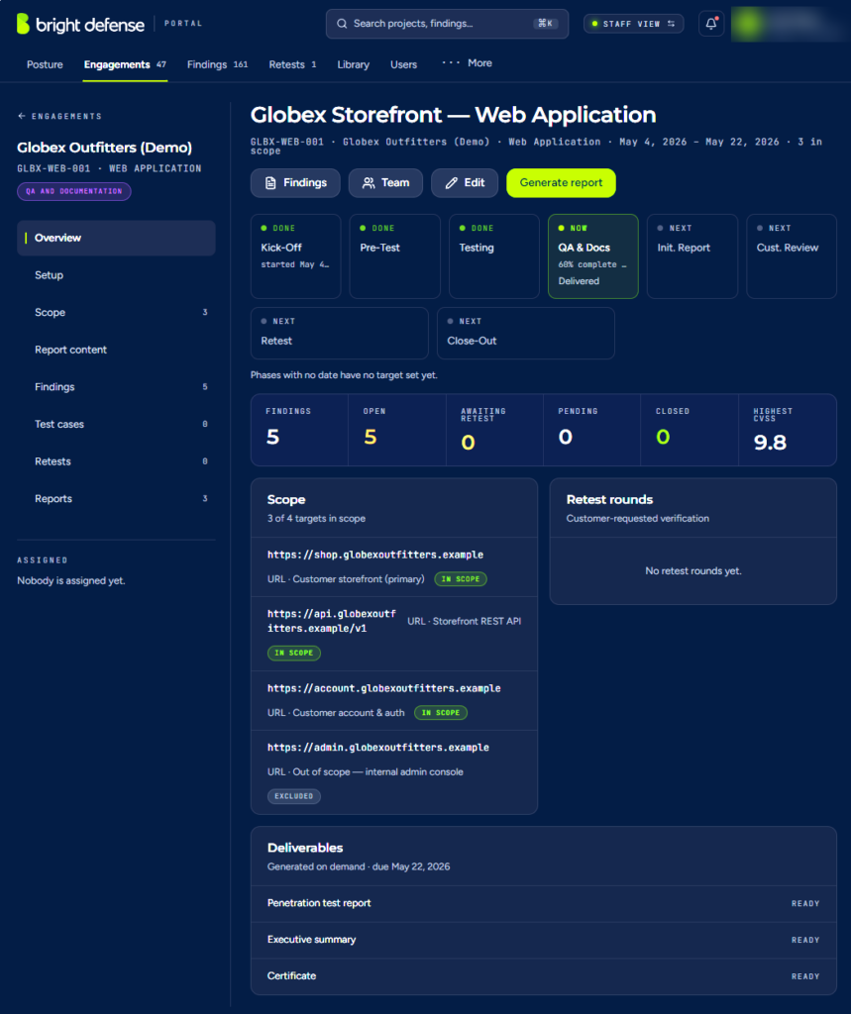Open the three-dots More menu
The height and width of the screenshot is (1014, 851).
(x=467, y=63)
